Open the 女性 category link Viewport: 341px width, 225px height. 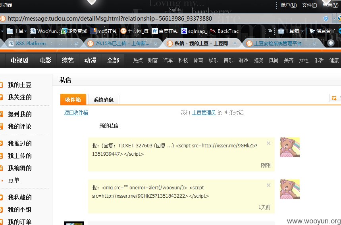304,60
